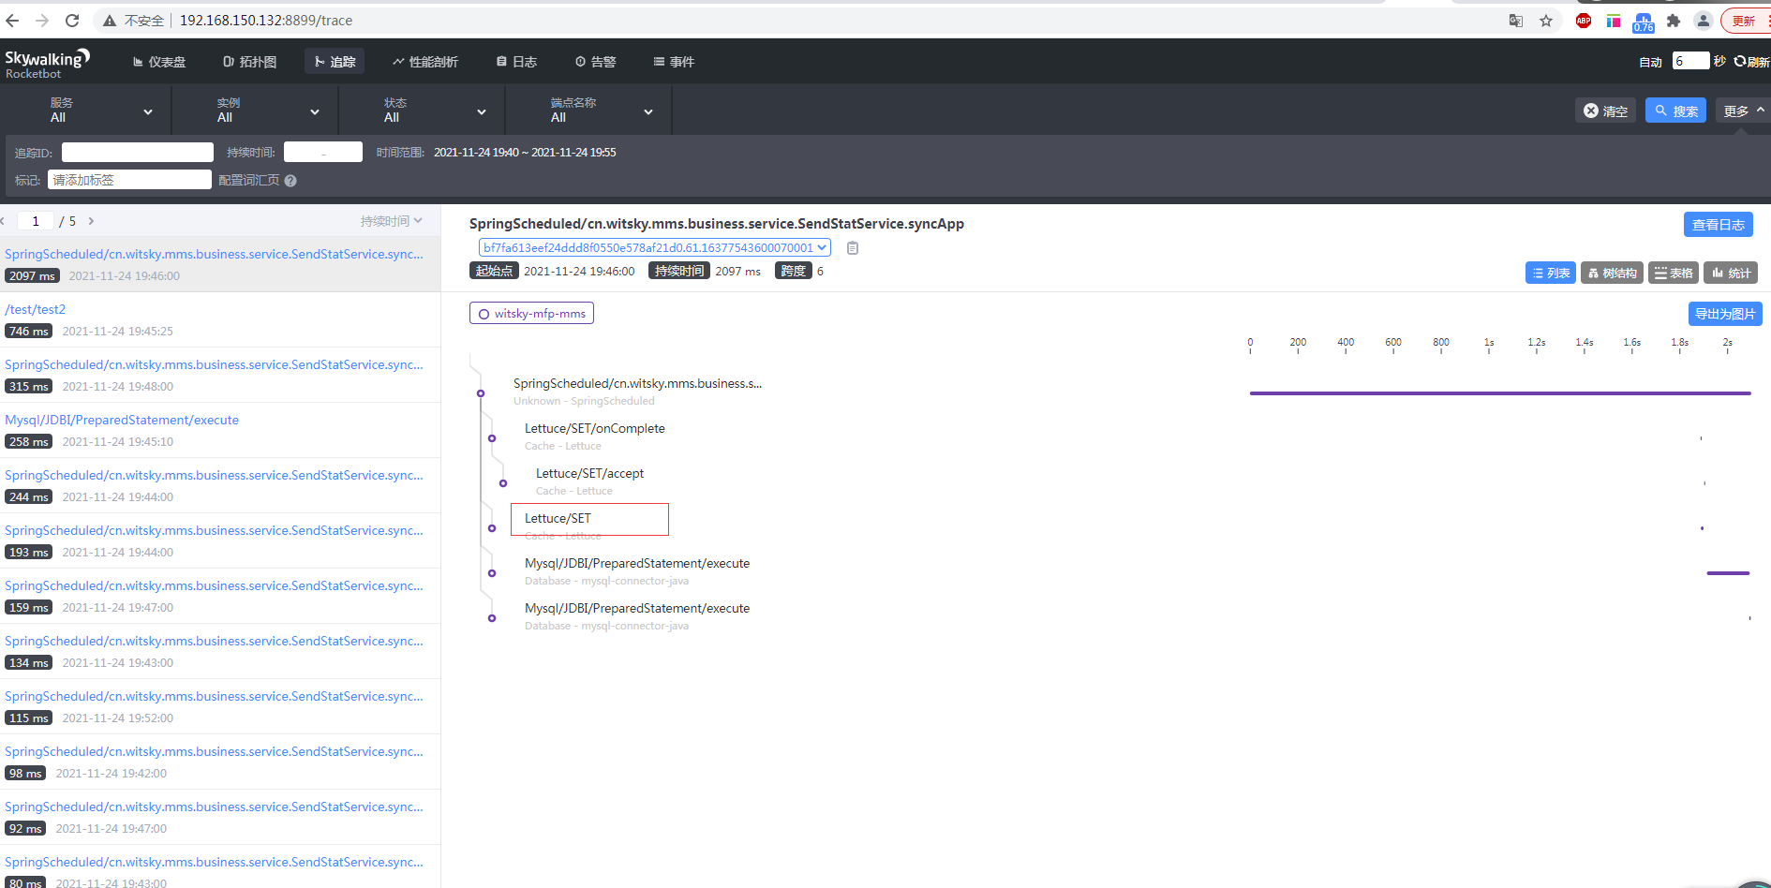
Task: Click the next page arrow in trace list
Action: tap(91, 221)
